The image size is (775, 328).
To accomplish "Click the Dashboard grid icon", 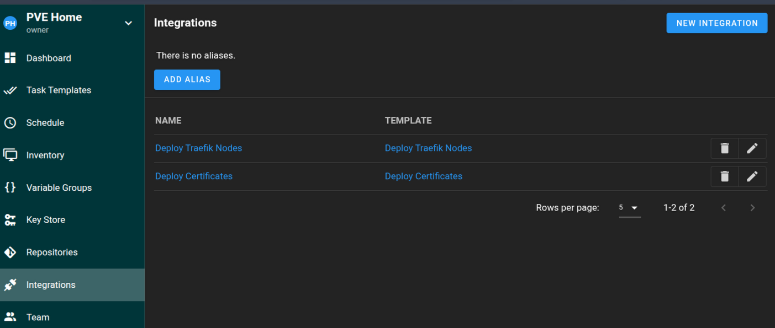I will 10,58.
